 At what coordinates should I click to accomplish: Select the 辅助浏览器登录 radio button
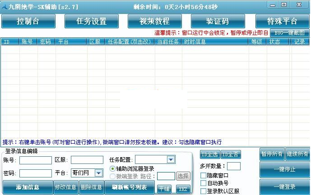click(x=112, y=168)
